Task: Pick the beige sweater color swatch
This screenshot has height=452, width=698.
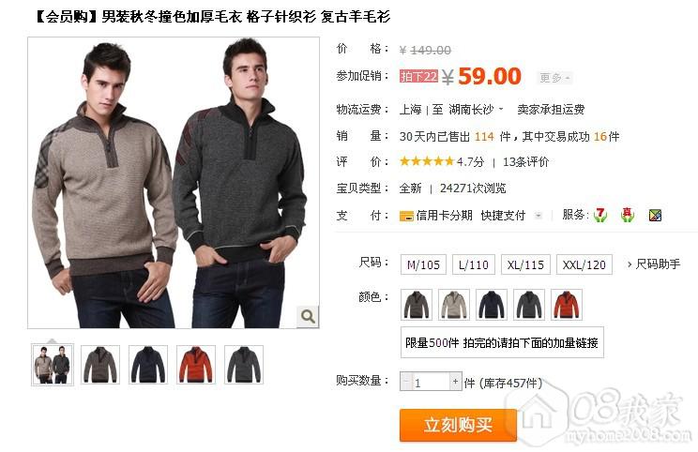Action: (454, 305)
